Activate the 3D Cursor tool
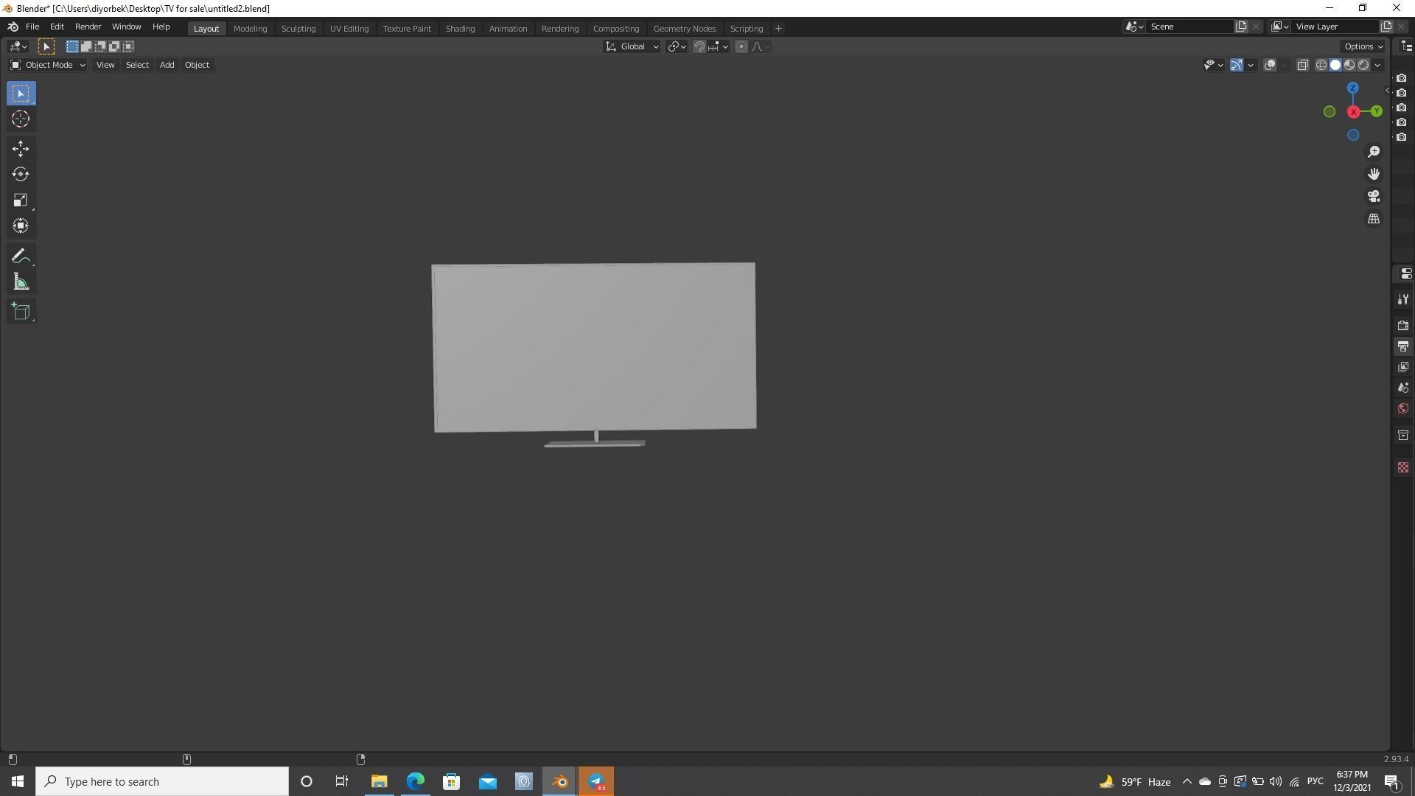Viewport: 1415px width, 796px height. [x=21, y=119]
